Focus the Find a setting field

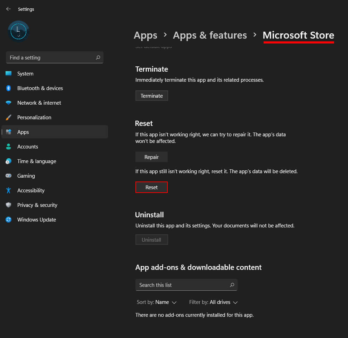coord(55,58)
